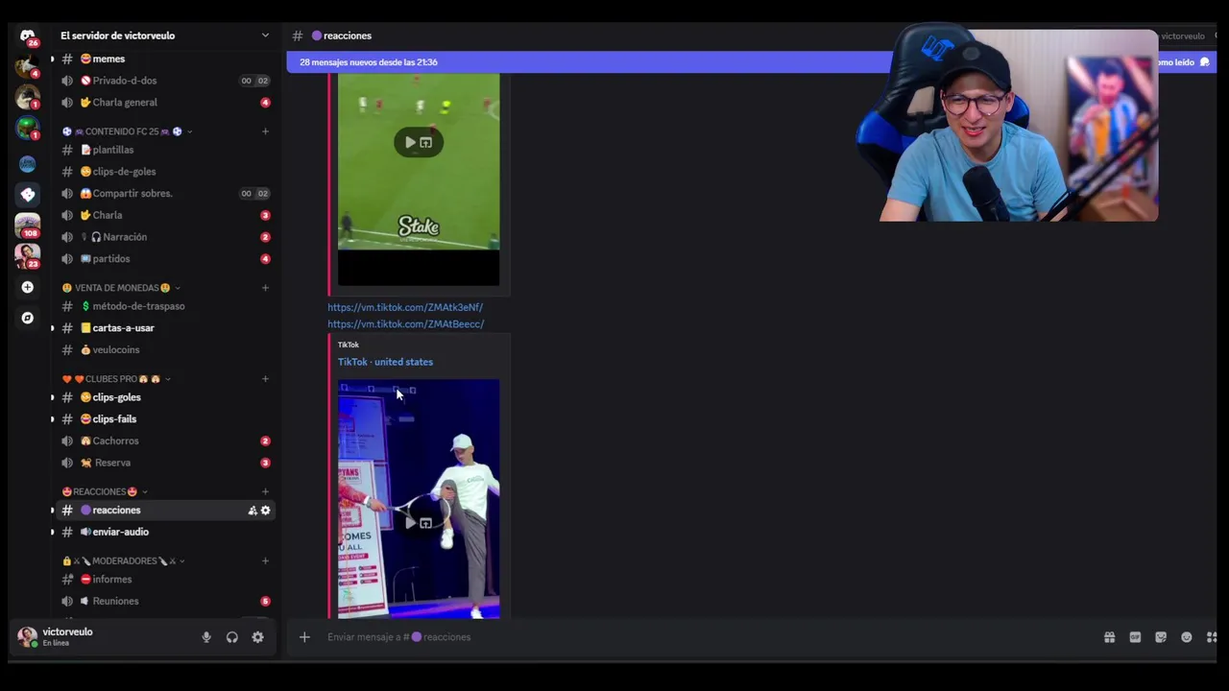Add channel to CONTENIDO FC 25 category
Image resolution: width=1229 pixels, height=691 pixels.
click(x=265, y=131)
